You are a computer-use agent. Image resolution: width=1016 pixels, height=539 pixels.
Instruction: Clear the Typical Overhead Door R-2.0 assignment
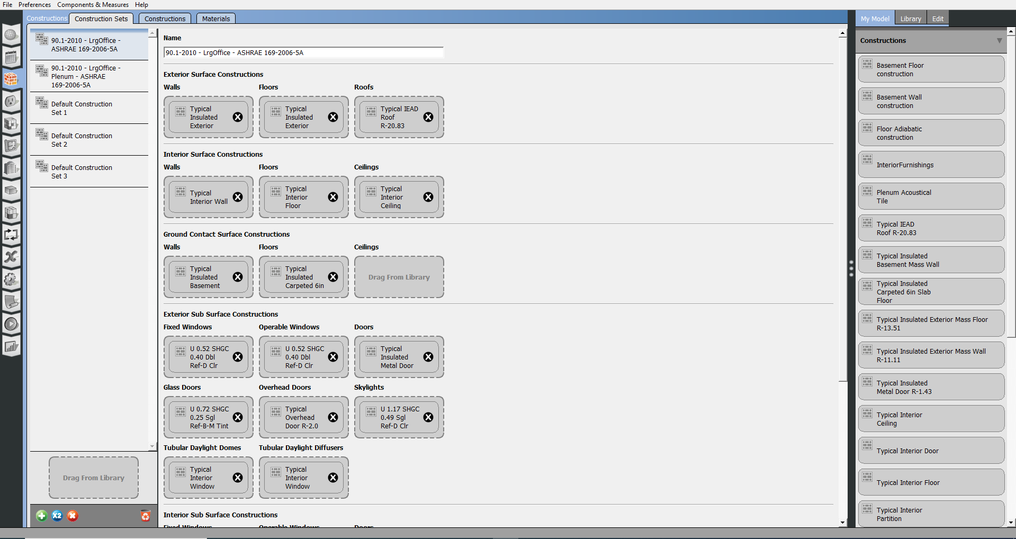click(x=332, y=417)
